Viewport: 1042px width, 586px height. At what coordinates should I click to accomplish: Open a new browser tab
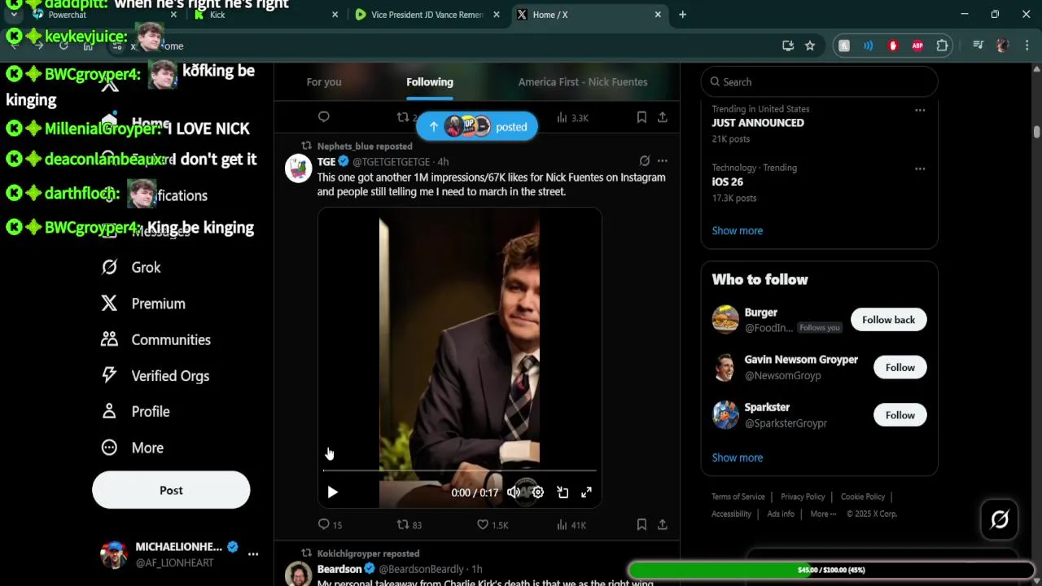[x=682, y=15]
